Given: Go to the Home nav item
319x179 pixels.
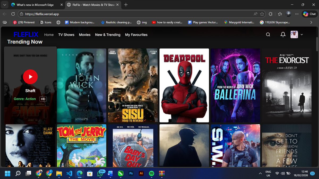Looking at the screenshot, I should point(49,35).
